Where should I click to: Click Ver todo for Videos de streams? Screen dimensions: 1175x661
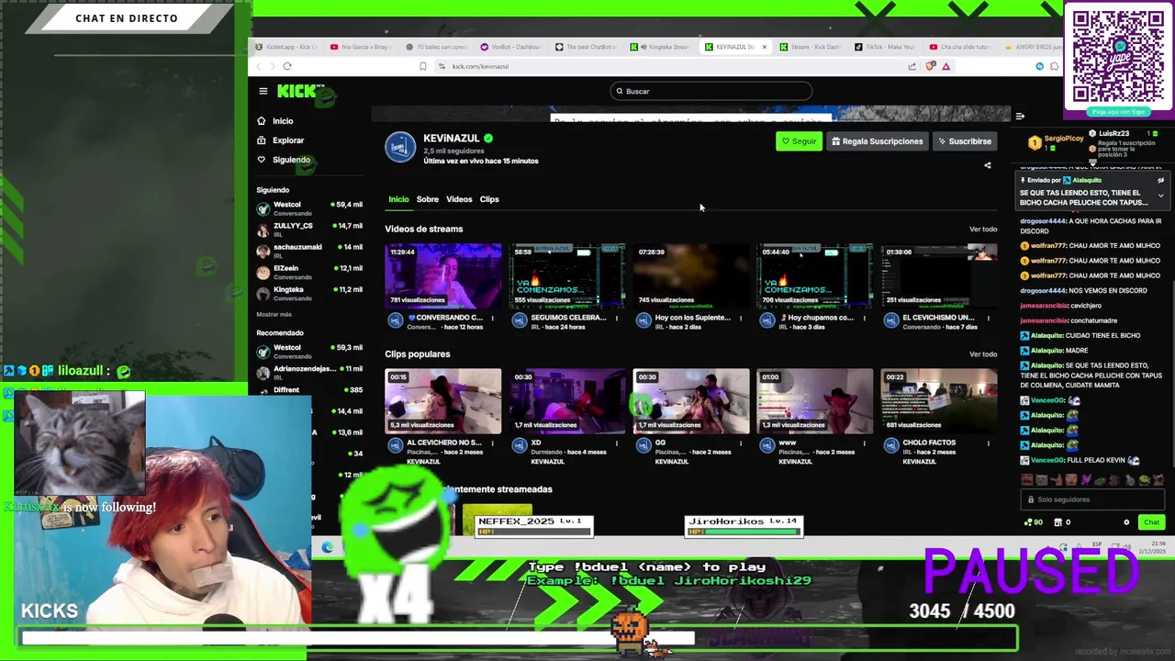tap(983, 230)
